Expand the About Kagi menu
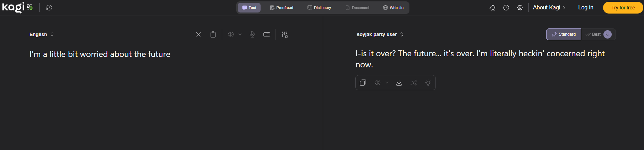This screenshot has height=150, width=644. click(549, 8)
